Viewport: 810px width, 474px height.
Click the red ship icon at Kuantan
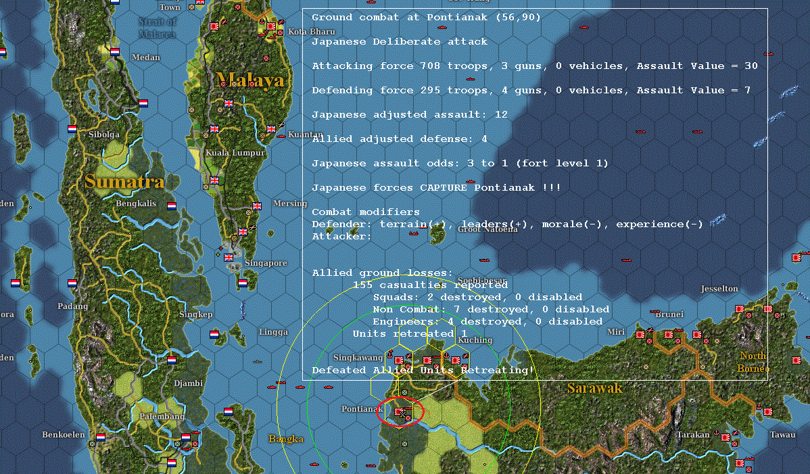point(281,136)
